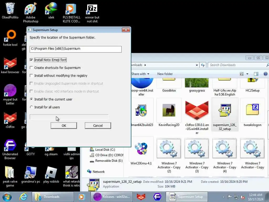269x202 pixels.
Task: Select the supermium_126_32_setup file in Downloads
Action: click(x=225, y=115)
